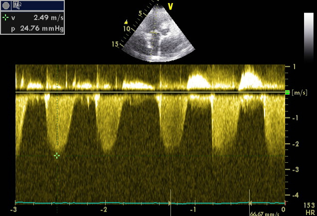Click the time axis label -2
This screenshot has width=317, height=216.
point(104,210)
